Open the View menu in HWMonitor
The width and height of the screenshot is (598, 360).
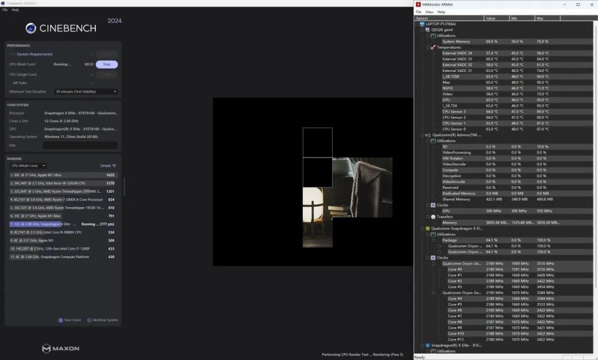429,12
